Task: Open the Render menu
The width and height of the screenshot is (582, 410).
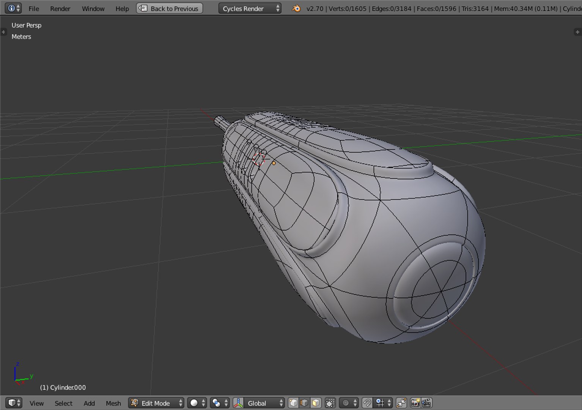Action: click(60, 8)
